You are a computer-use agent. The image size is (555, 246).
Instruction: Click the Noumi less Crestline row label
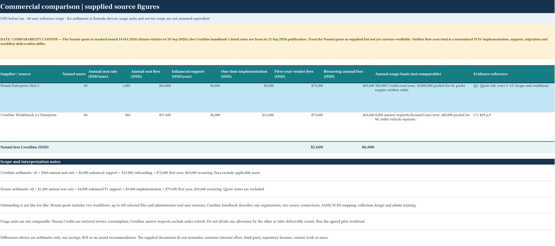24,147
